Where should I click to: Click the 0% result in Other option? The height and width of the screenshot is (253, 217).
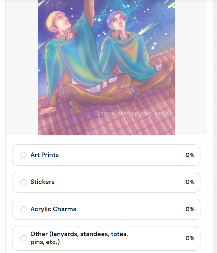[190, 238]
